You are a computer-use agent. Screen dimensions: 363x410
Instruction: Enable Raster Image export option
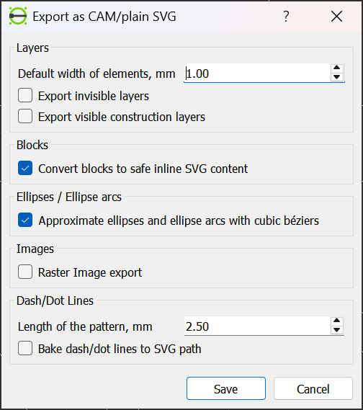coord(25,272)
